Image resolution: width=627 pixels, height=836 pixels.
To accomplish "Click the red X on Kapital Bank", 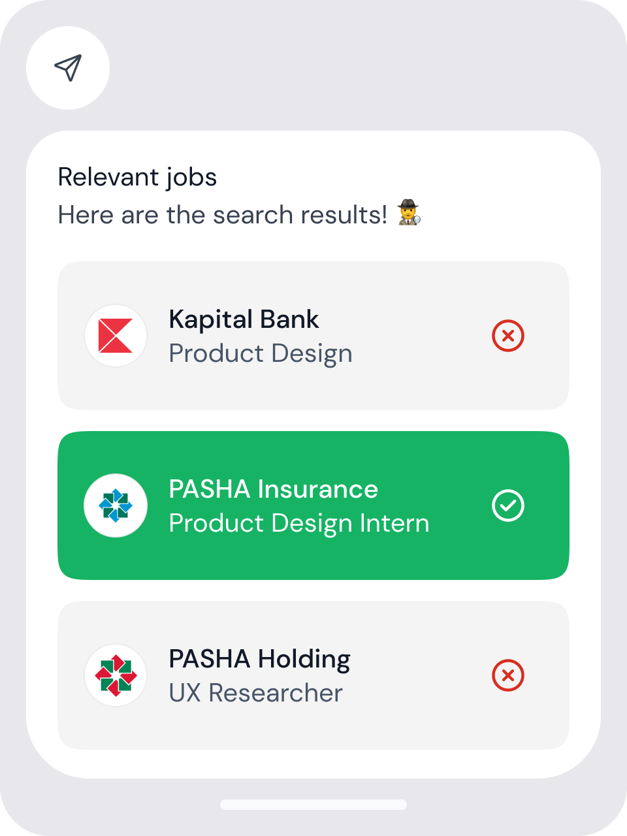I will tap(508, 336).
